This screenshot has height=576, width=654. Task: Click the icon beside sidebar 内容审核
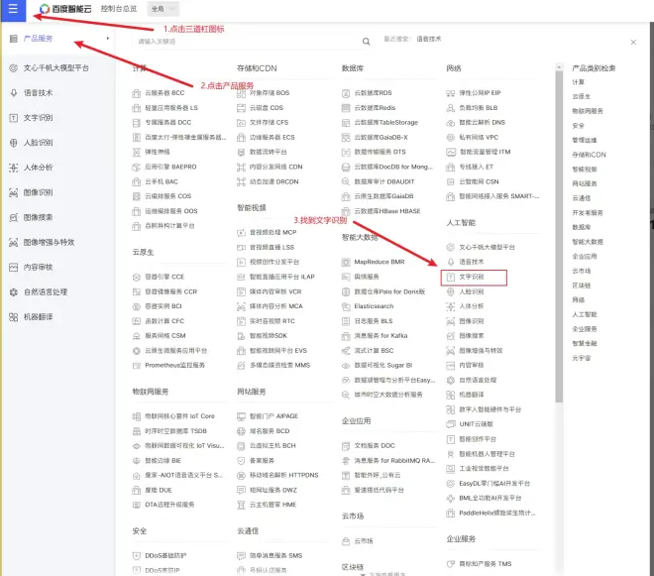13,267
